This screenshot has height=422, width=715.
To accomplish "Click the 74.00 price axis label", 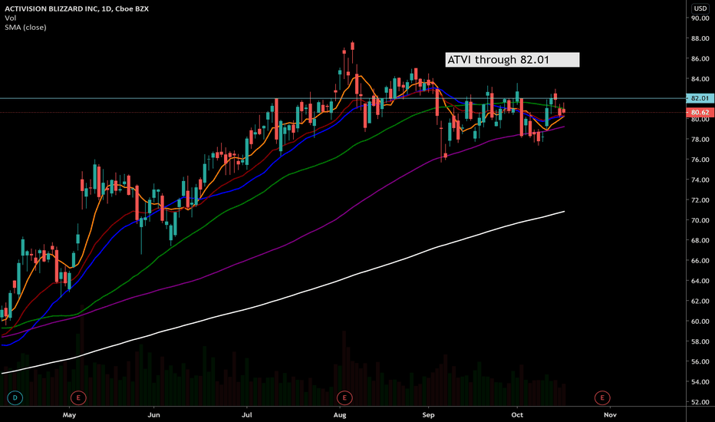I will pyautogui.click(x=700, y=180).
